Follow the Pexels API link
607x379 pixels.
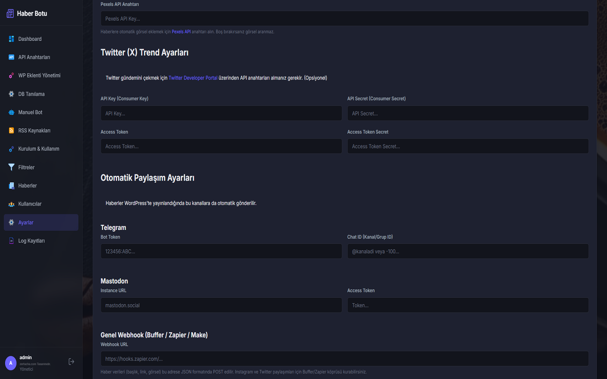pos(181,32)
